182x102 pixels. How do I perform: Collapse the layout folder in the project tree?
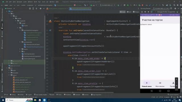pyautogui.click(x=9, y=75)
